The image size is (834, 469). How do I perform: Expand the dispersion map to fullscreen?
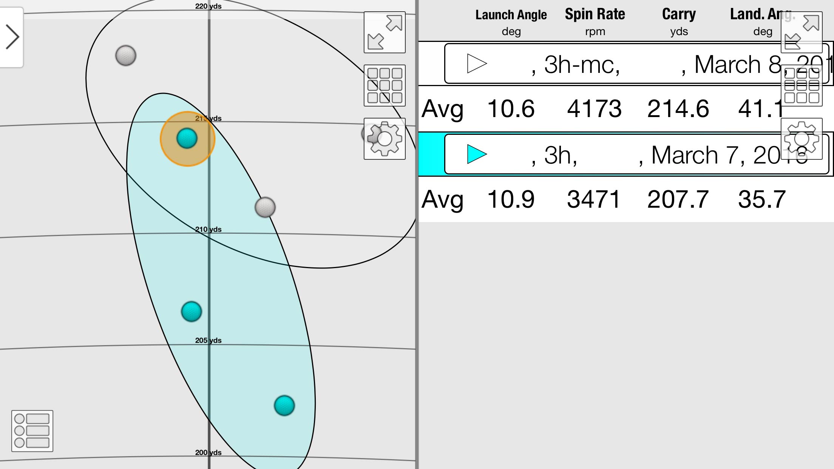point(385,32)
